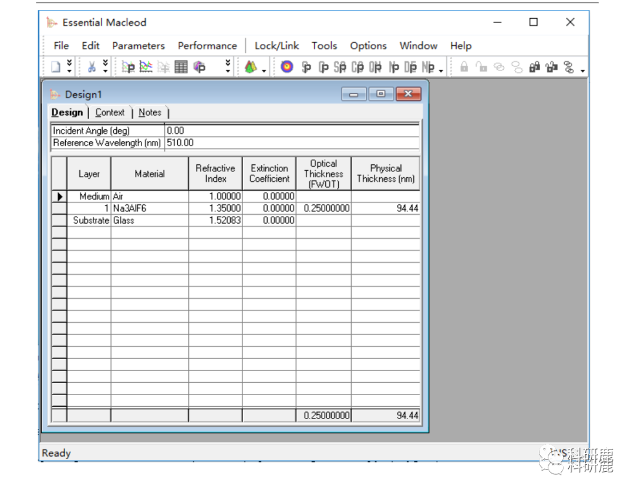634x483 pixels.
Task: Open the performance table icon
Action: coord(181,67)
